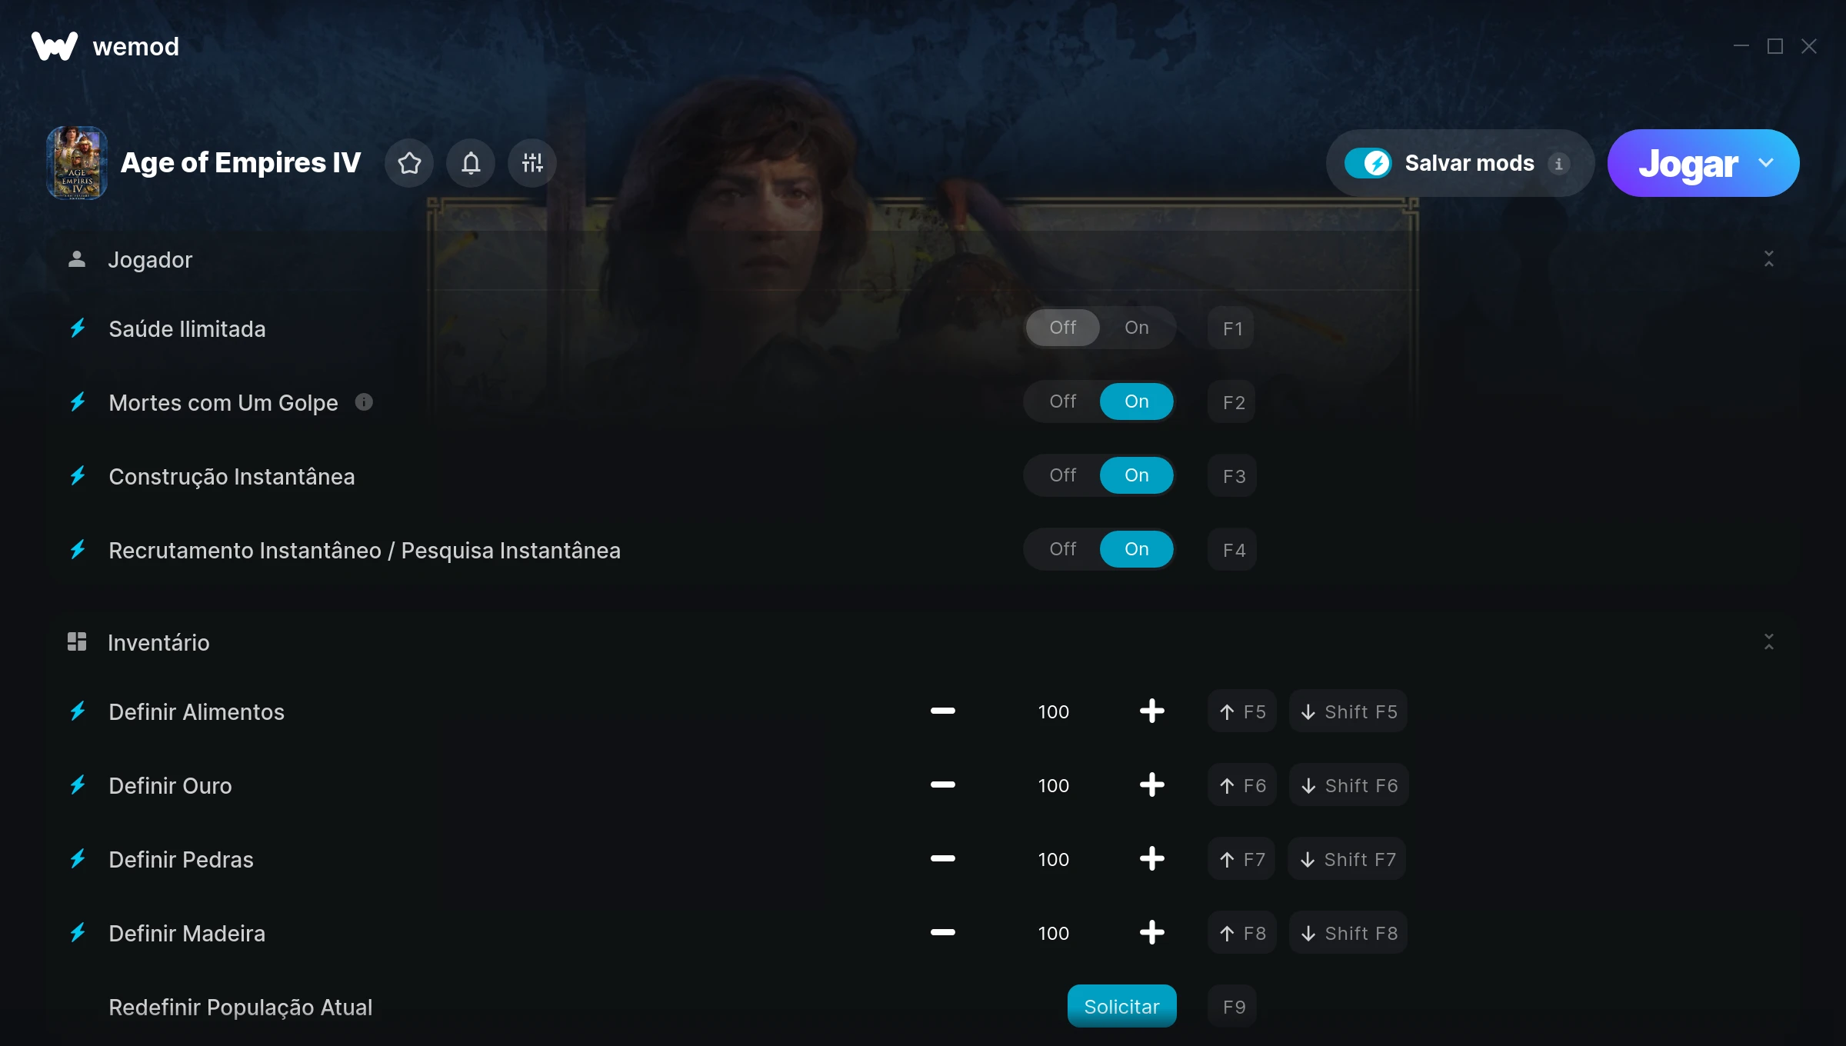Image resolution: width=1846 pixels, height=1046 pixels.
Task: Click the Jogar button
Action: coord(1688,163)
